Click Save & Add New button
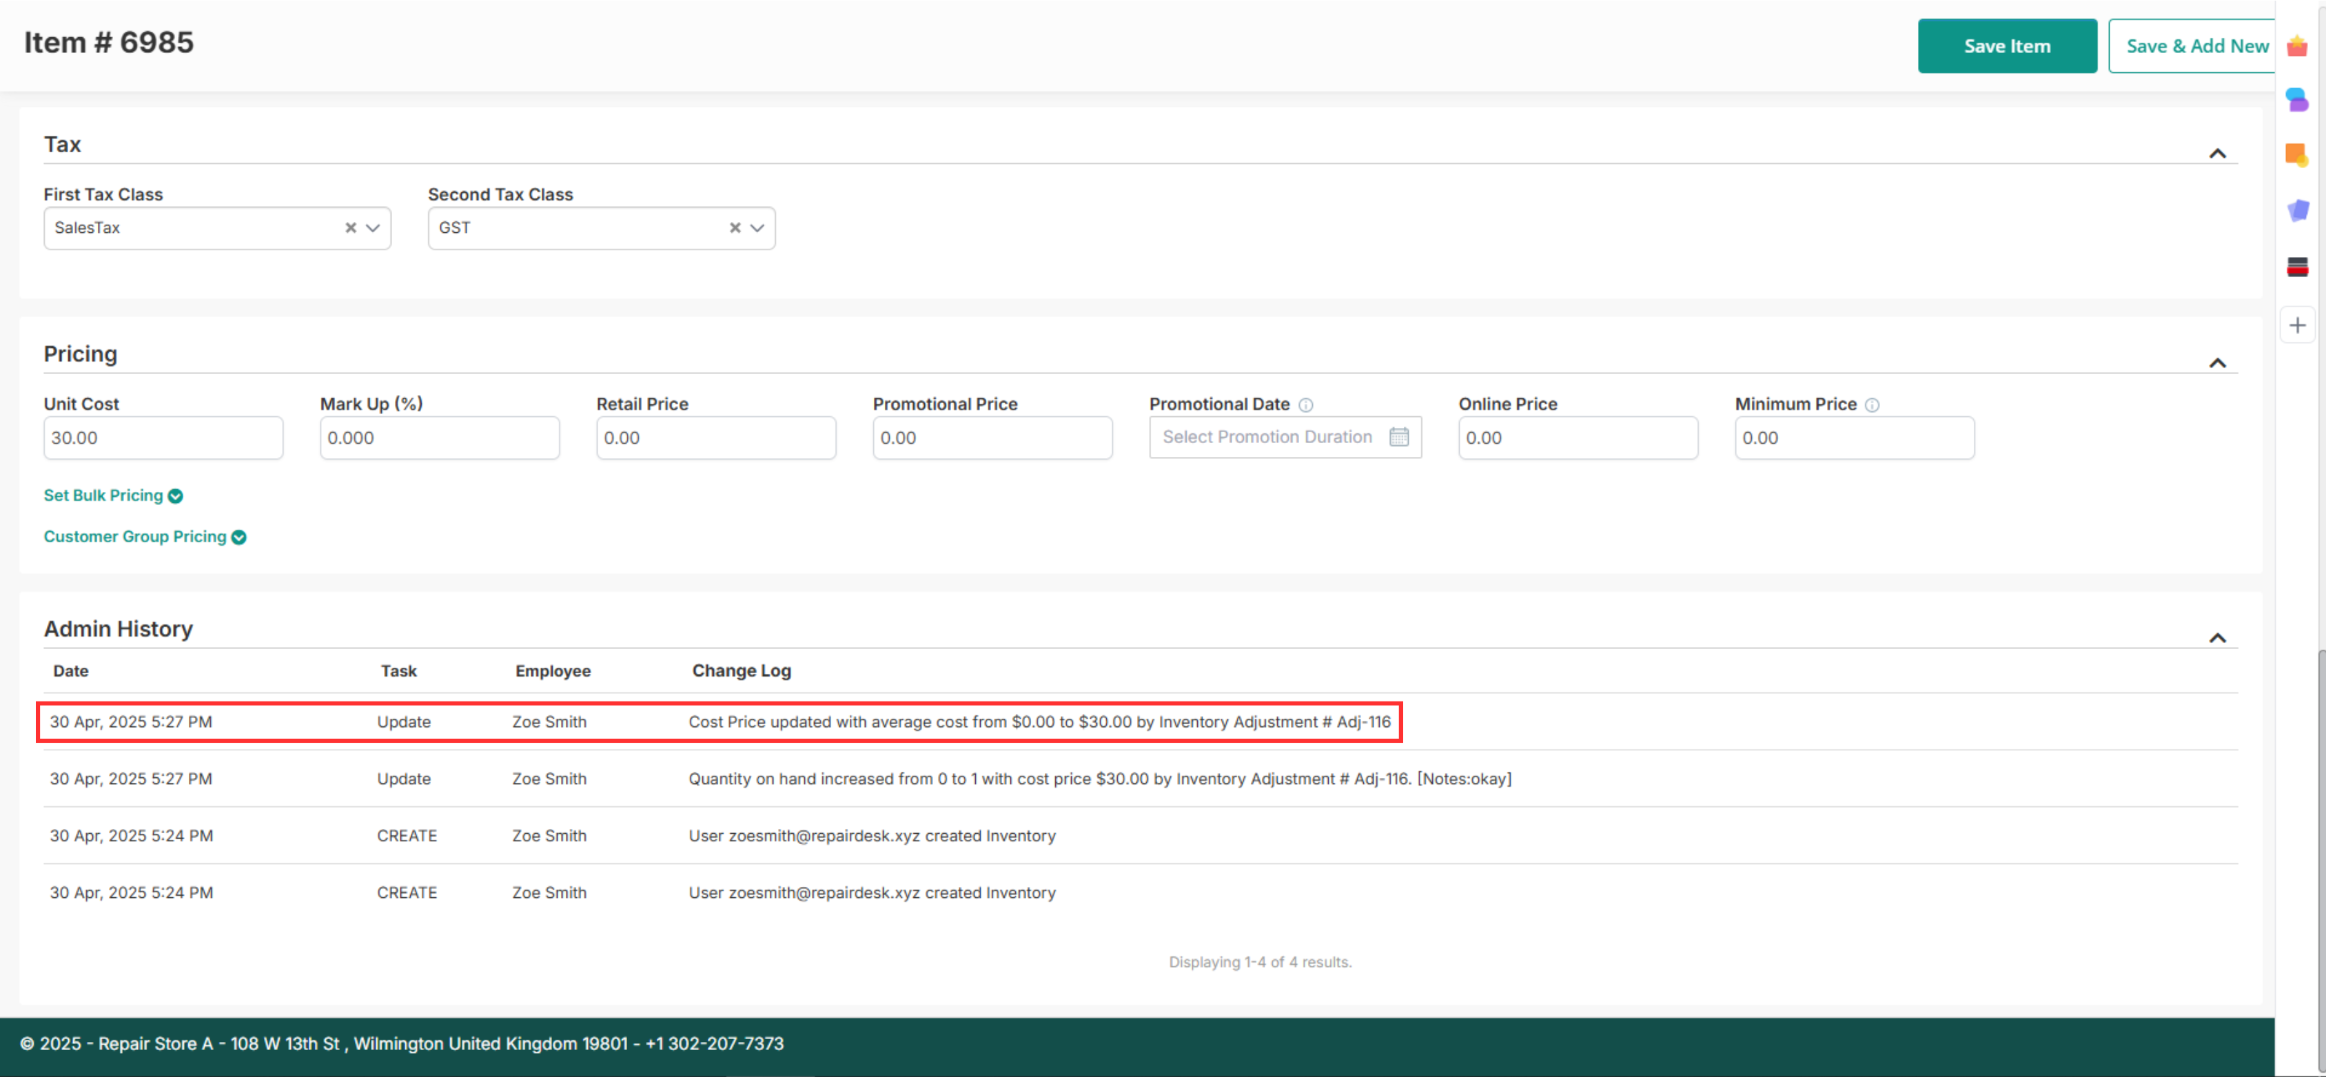This screenshot has width=2326, height=1077. (x=2192, y=46)
